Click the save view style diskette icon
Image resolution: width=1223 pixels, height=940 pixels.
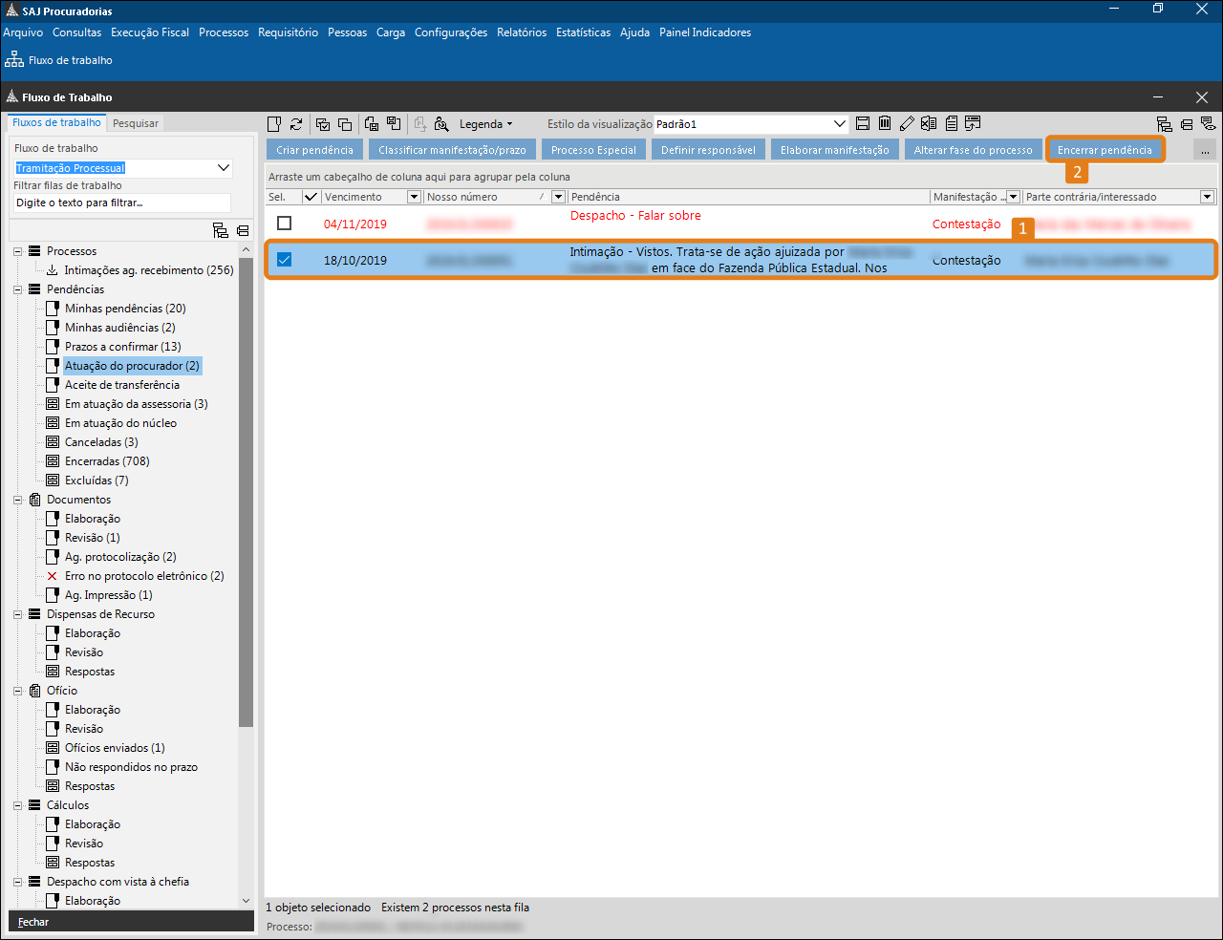click(x=863, y=123)
